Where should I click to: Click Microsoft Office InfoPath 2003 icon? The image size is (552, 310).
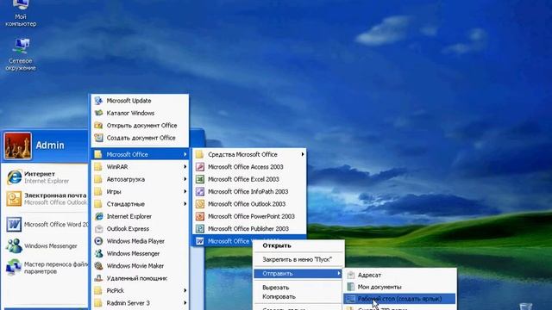(199, 191)
